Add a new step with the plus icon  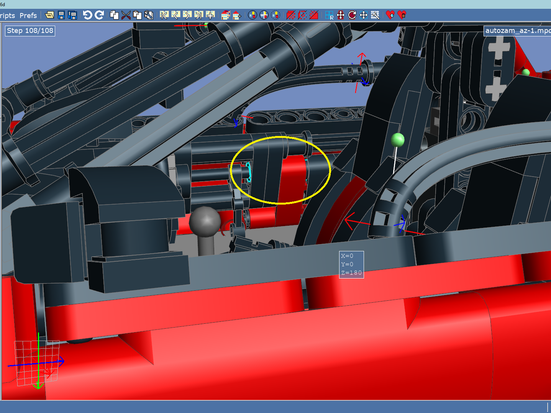pyautogui.click(x=210, y=15)
